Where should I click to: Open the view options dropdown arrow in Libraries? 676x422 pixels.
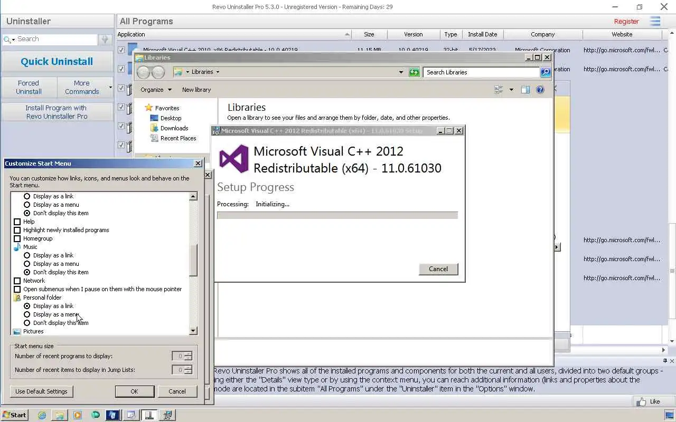coord(511,90)
